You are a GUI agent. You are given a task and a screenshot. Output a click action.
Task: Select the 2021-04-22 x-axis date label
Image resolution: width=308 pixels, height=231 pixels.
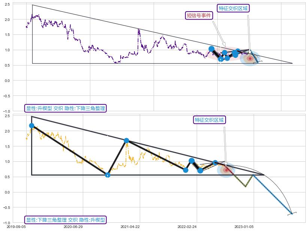click(x=130, y=227)
